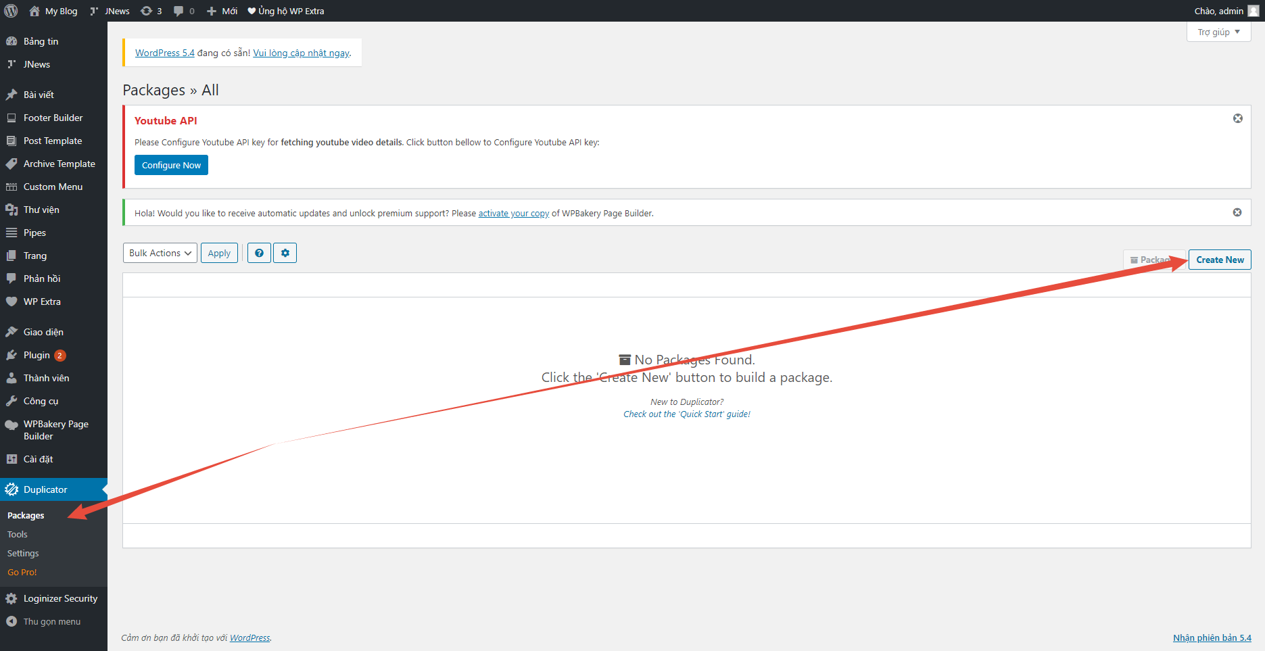This screenshot has height=651, width=1265.
Task: Expand the Trợ giúp help tab
Action: point(1218,32)
